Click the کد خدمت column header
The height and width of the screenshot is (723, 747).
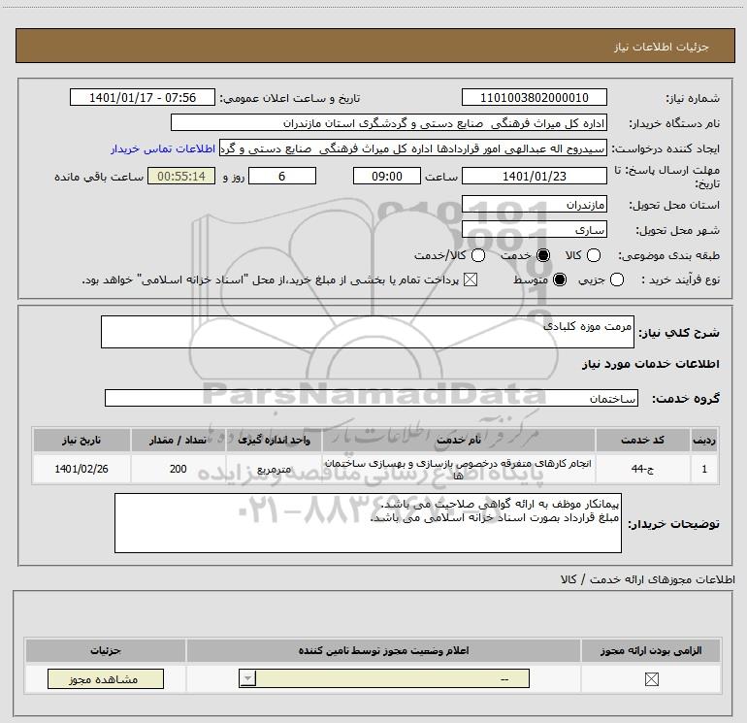click(642, 440)
